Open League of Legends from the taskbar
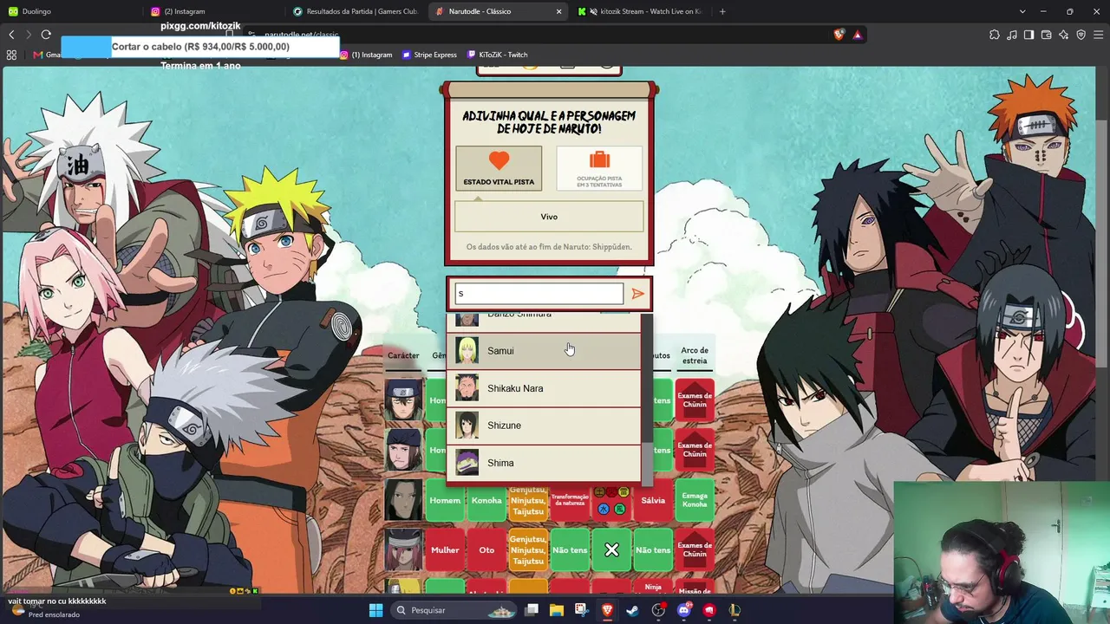1110x624 pixels. (735, 610)
